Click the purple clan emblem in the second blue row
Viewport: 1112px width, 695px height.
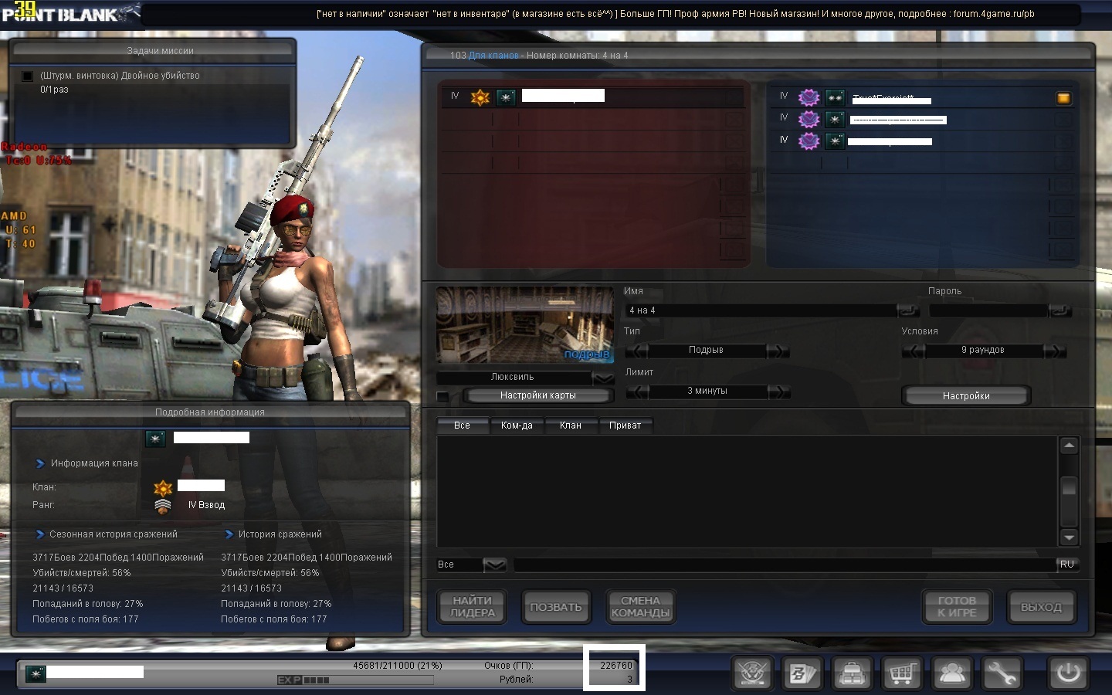(x=809, y=120)
